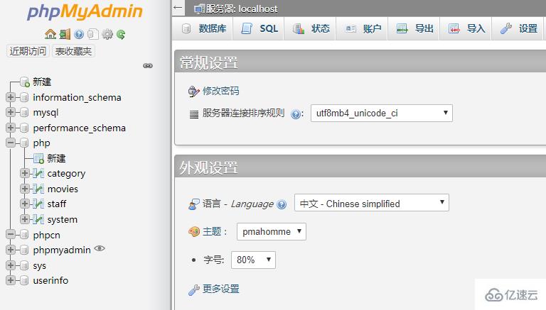Click the performance_schema database icon
Screen dimensions: 546x310
(x=24, y=128)
